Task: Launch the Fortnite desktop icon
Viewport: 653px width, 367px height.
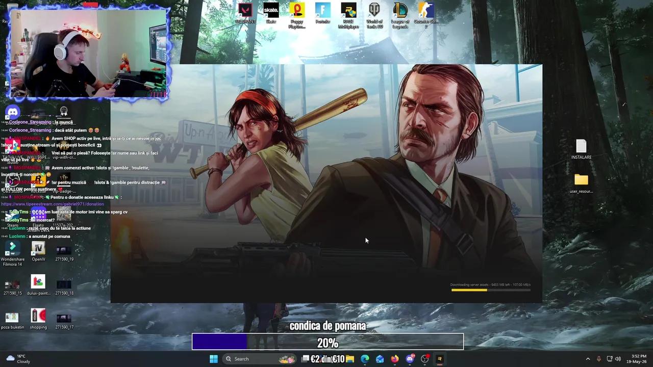Action: pos(322,14)
